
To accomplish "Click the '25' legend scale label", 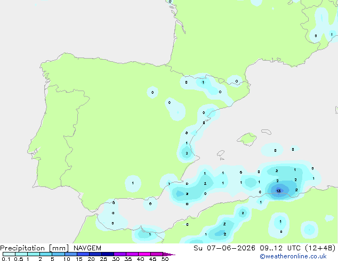I will tap(103, 259).
